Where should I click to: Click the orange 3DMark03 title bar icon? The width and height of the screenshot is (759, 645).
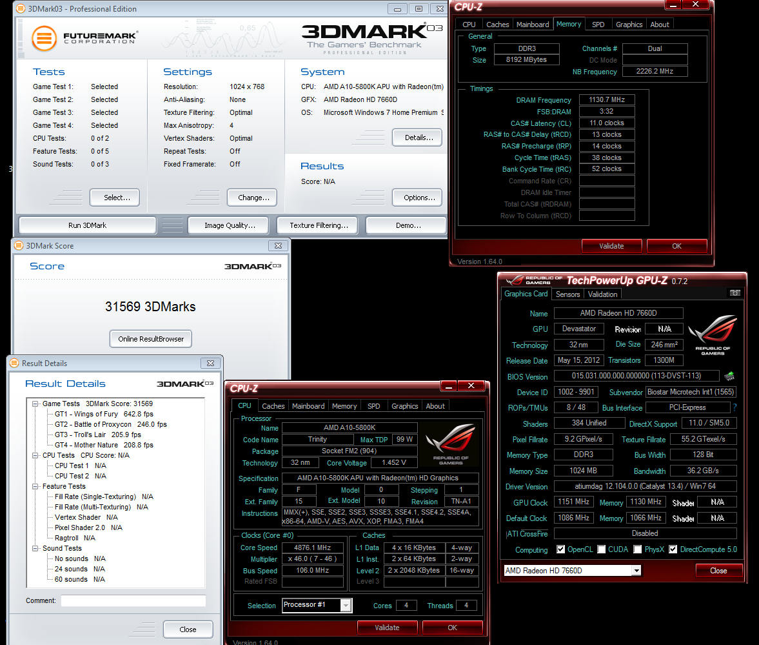[x=21, y=9]
